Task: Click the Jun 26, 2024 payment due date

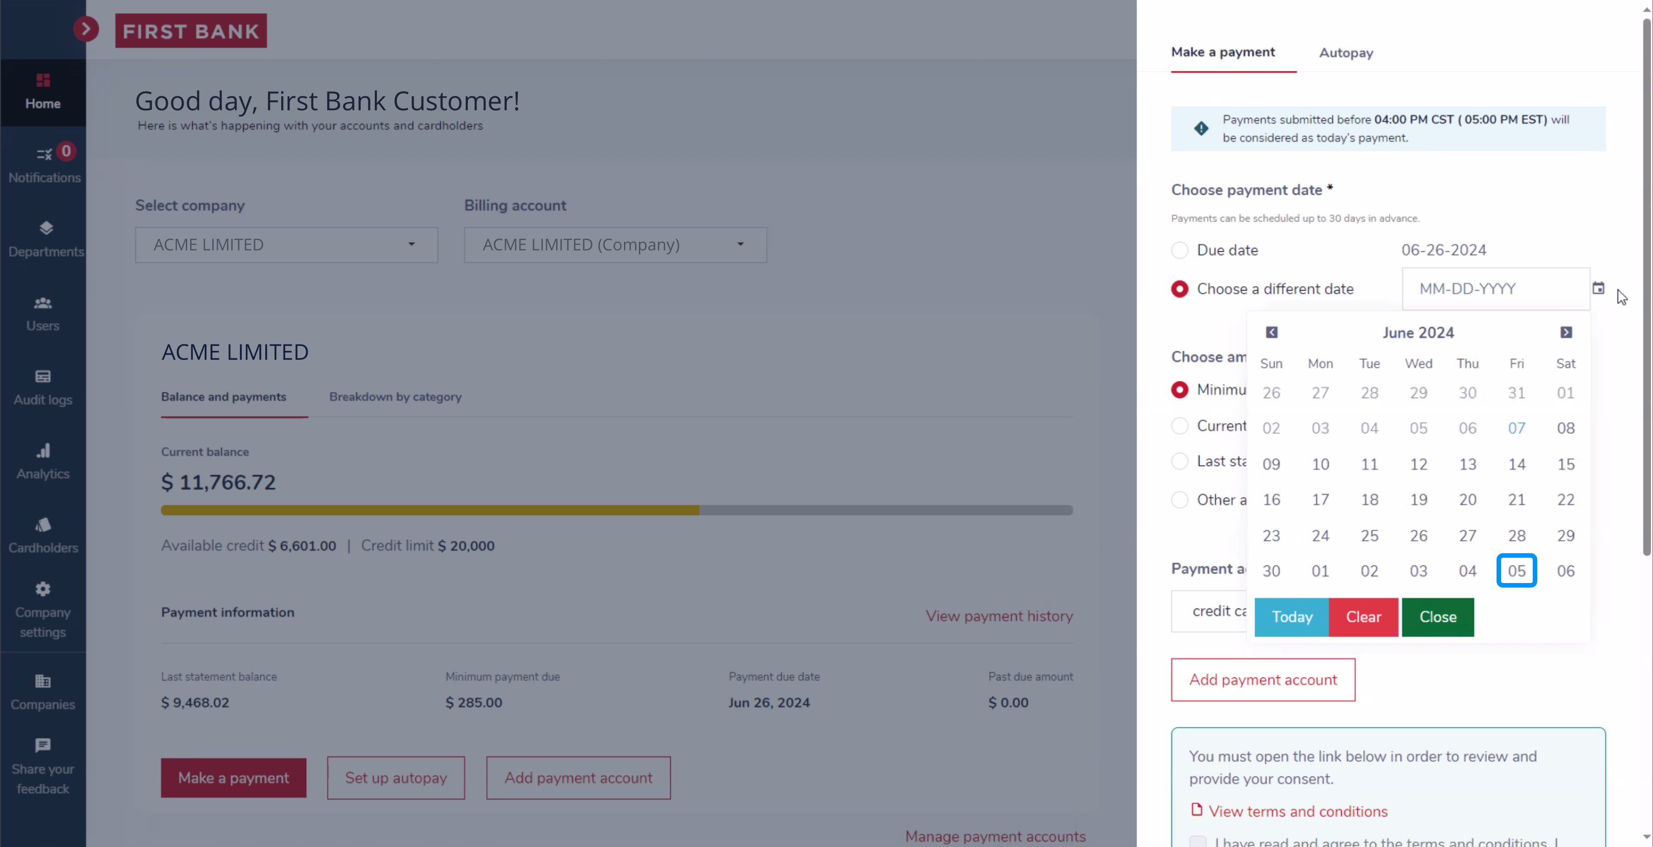Action: coord(769,702)
